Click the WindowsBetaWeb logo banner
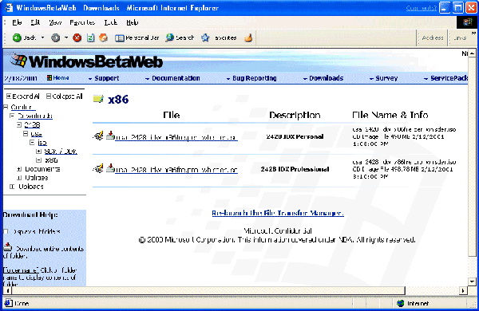The width and height of the screenshot is (479, 311). coord(86,61)
